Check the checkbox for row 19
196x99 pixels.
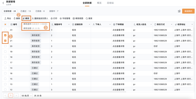tap(5, 51)
